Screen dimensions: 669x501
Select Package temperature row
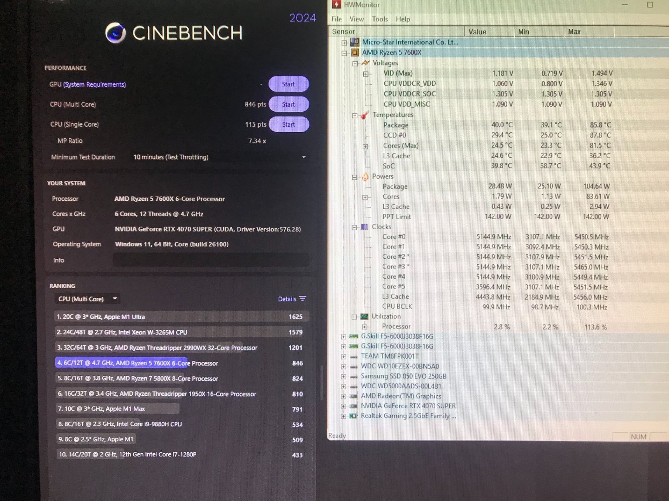(x=497, y=125)
